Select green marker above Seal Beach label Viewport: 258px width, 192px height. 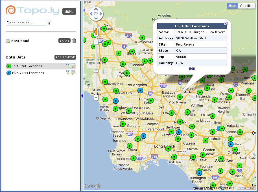174,157
